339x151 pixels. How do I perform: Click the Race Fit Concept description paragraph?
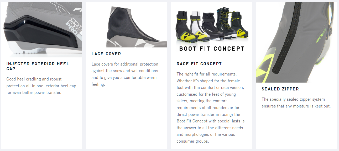(x=210, y=107)
